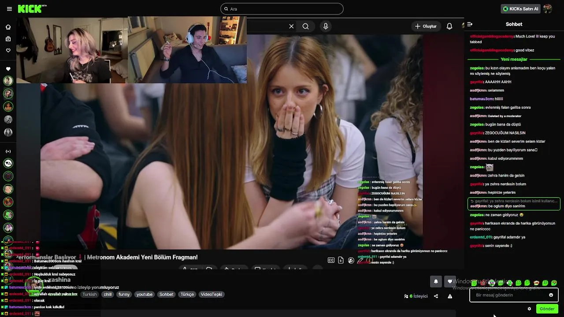Open the Following outlined heart icon in sidebar
Screen dimensions: 564x317
point(8,51)
